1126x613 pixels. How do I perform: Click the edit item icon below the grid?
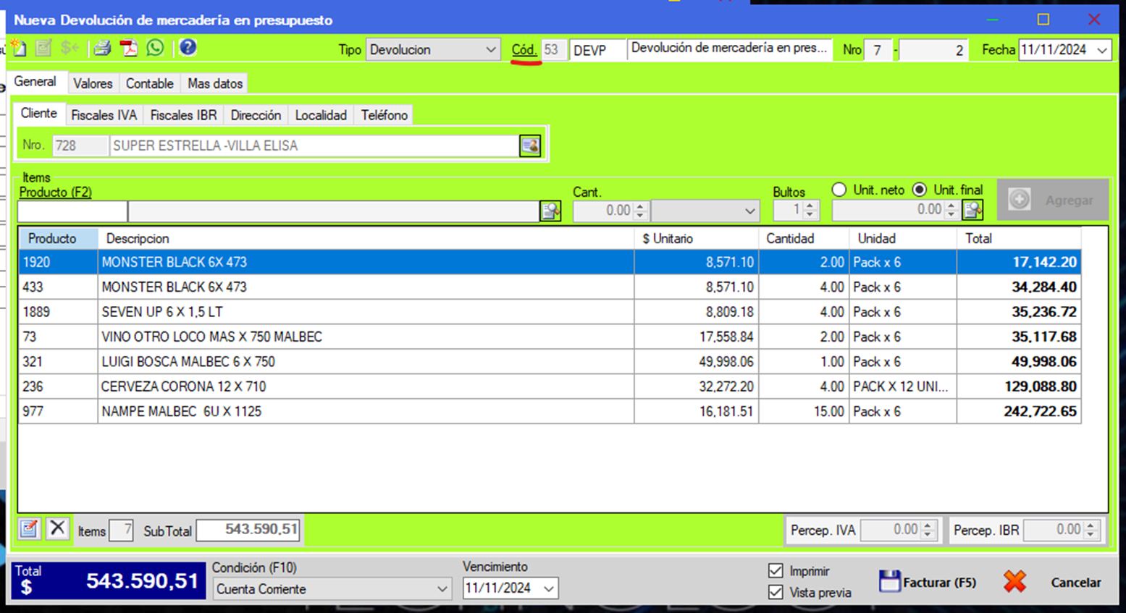(29, 529)
